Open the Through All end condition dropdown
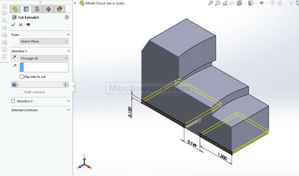Screen dimensions: 299x176 coord(44,58)
